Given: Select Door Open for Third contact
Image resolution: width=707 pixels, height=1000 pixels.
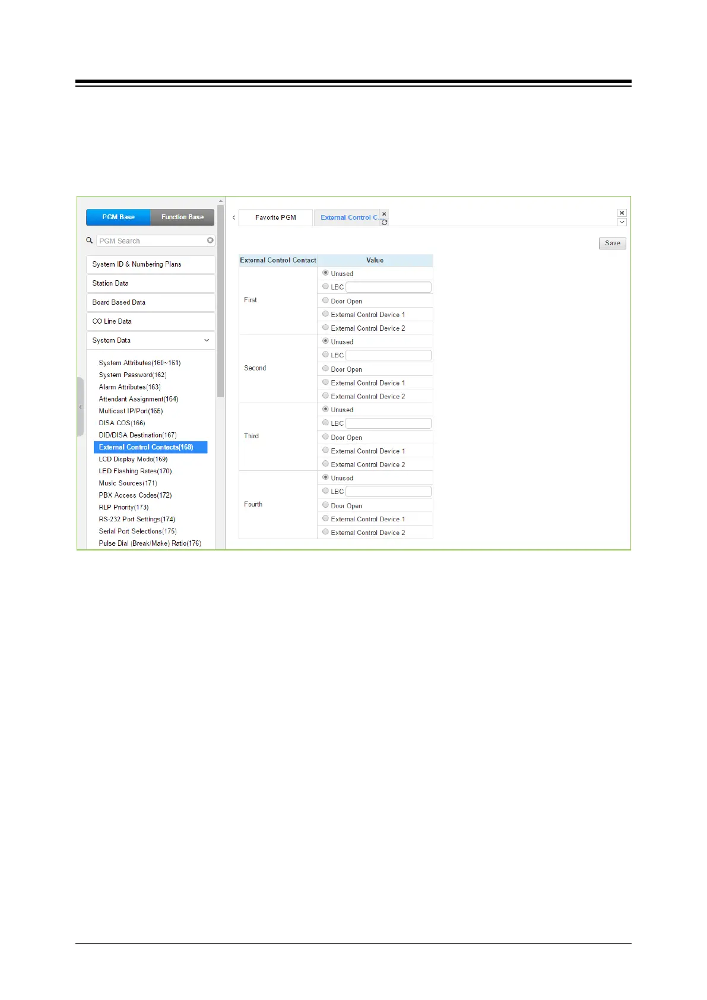Looking at the screenshot, I should pyautogui.click(x=325, y=436).
